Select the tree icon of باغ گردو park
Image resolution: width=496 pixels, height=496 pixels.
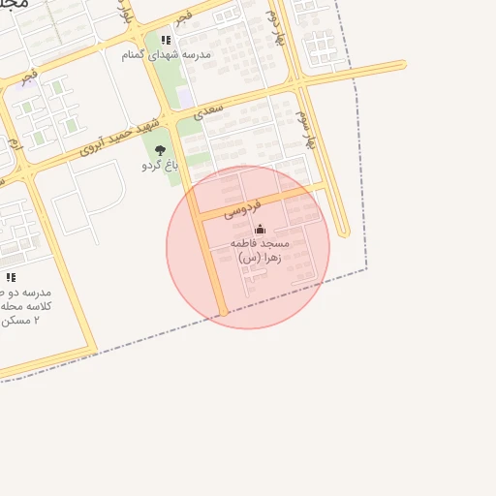(x=160, y=150)
